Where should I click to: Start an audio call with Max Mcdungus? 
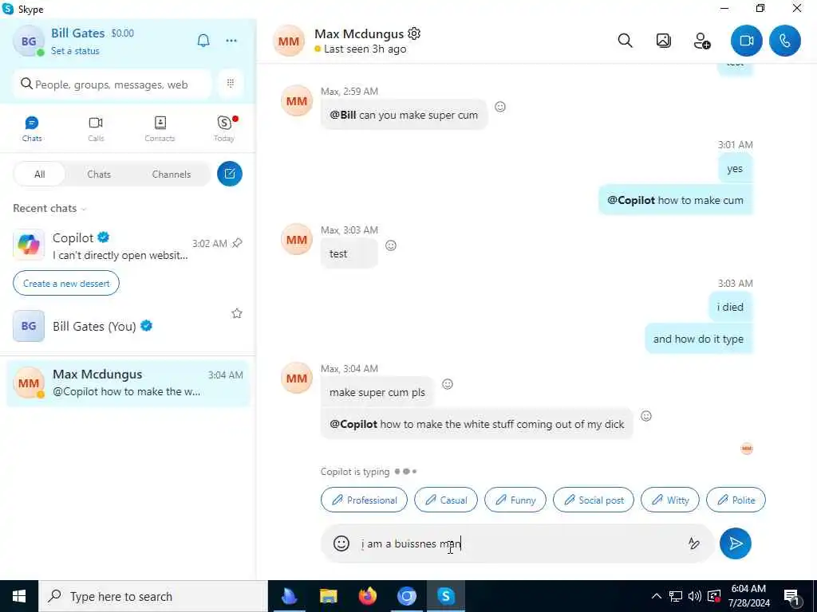(x=785, y=41)
